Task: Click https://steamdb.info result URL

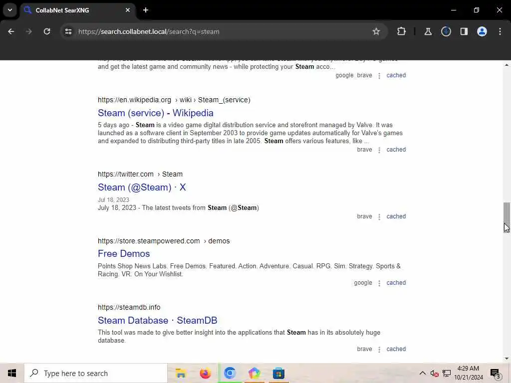Action: tap(129, 307)
